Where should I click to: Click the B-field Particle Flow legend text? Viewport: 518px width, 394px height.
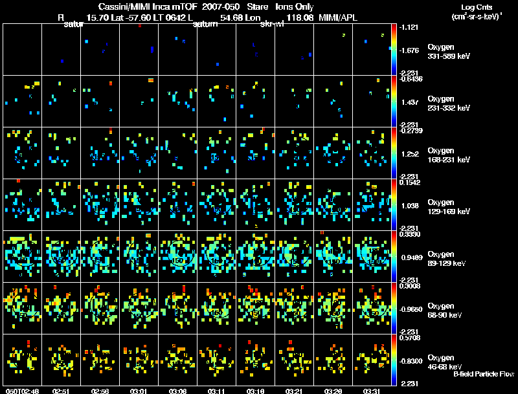coord(483,374)
